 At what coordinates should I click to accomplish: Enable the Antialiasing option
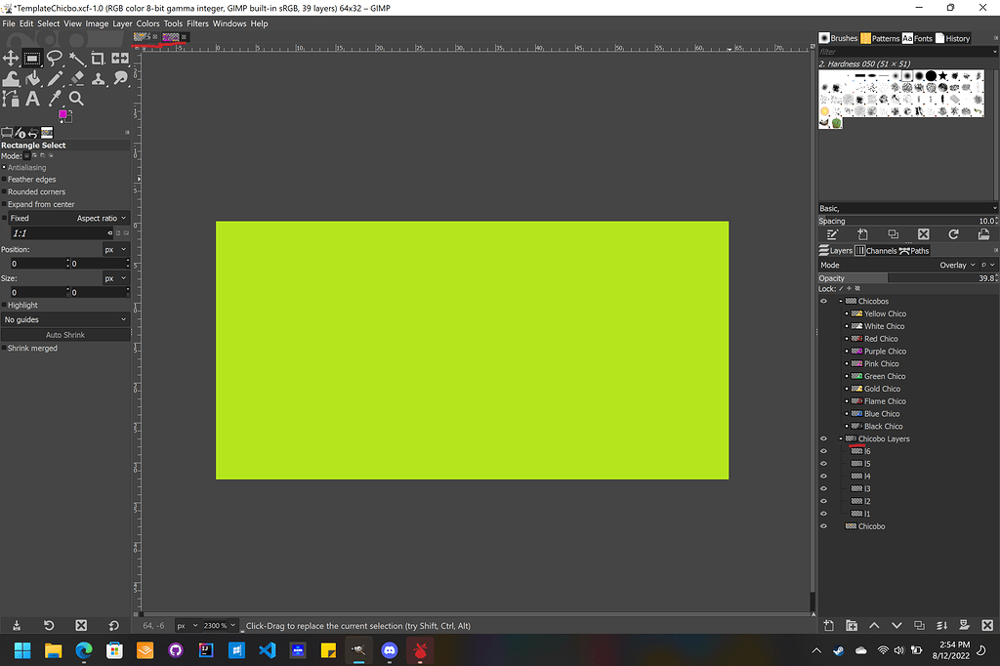6,167
